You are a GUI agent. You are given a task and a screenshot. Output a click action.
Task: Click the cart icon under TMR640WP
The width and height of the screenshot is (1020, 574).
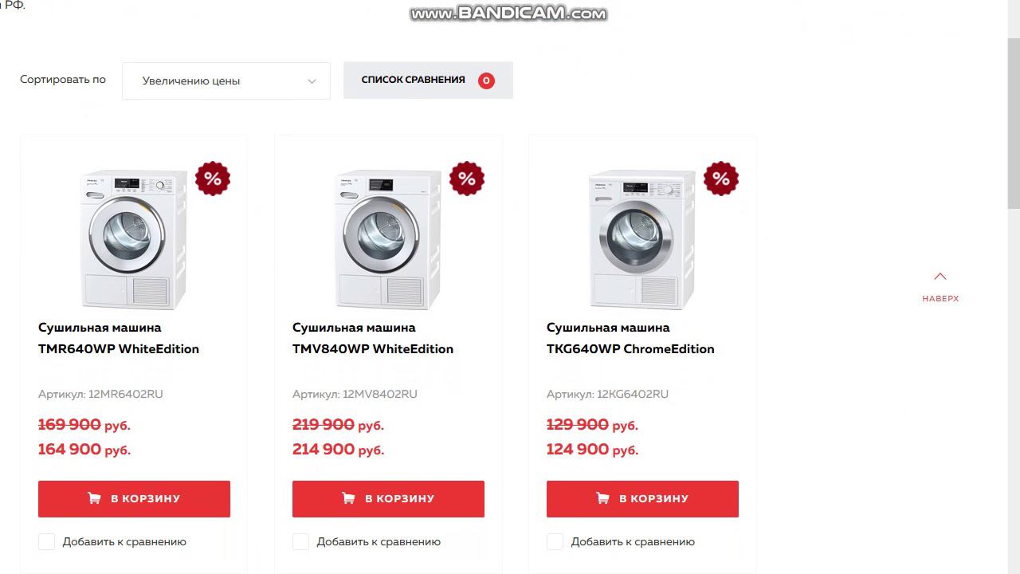(94, 499)
